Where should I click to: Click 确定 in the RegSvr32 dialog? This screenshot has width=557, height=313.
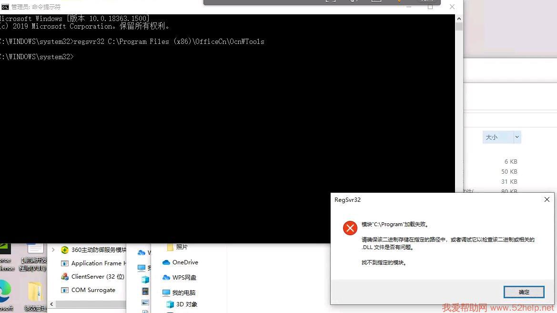click(524, 292)
